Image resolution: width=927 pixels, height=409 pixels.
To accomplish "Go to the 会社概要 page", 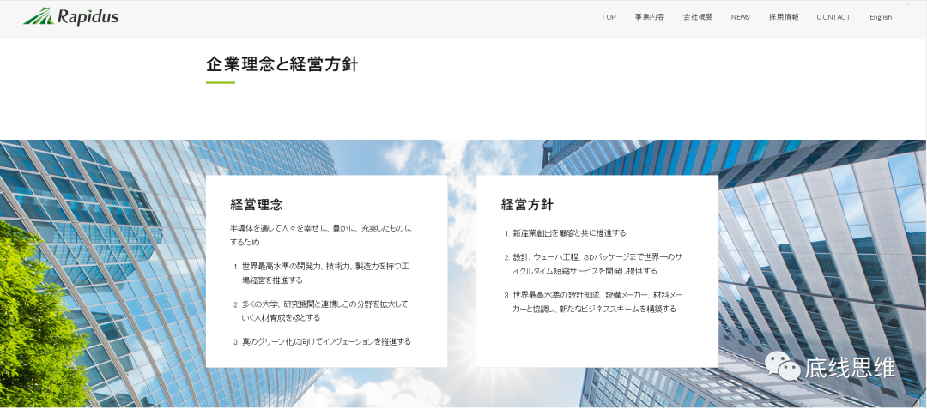I will 698,17.
